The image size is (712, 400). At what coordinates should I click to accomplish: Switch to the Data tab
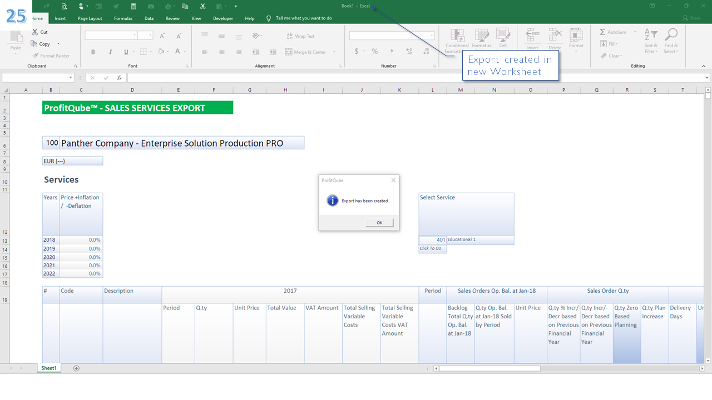point(149,18)
